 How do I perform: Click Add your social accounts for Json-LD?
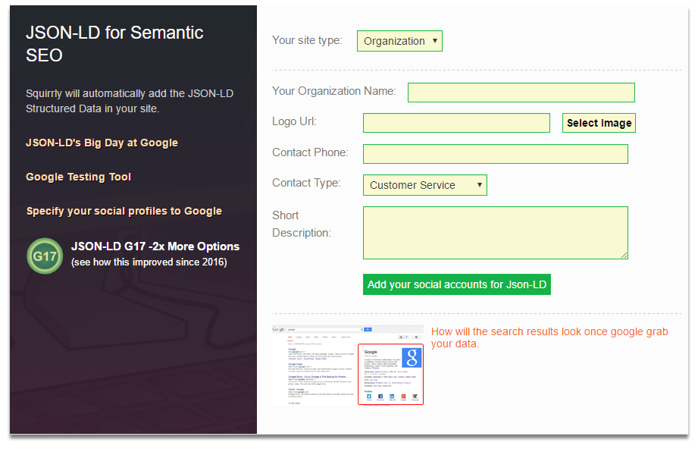(457, 284)
